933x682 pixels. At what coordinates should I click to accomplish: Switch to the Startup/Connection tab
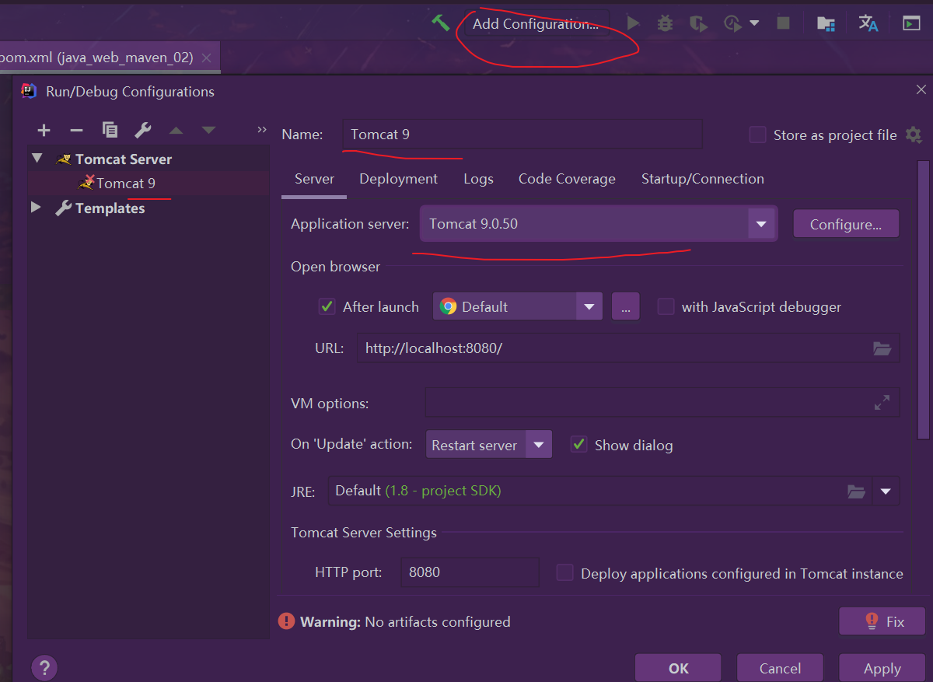[702, 179]
